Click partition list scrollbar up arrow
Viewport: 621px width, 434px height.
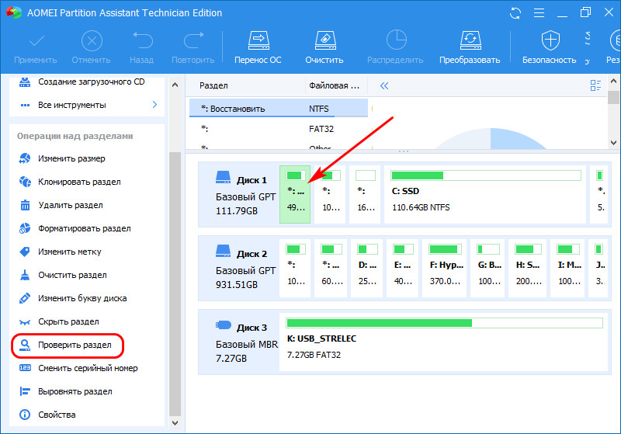(x=613, y=82)
